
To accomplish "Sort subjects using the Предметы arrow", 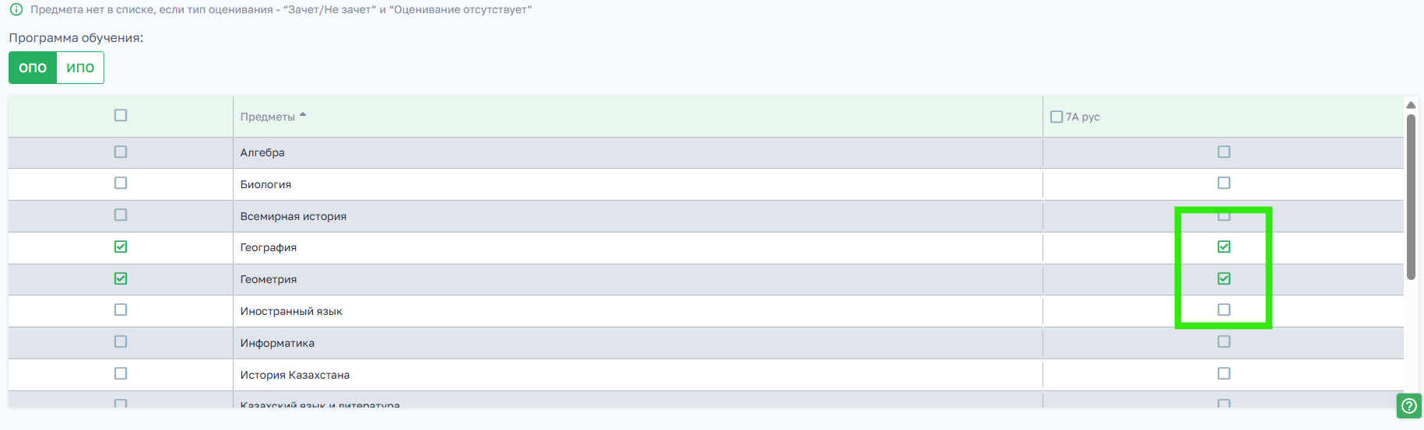I will click(x=303, y=115).
